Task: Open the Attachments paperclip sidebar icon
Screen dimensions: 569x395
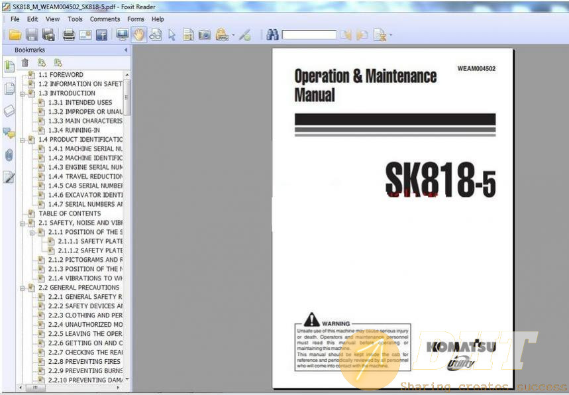Action: point(9,155)
